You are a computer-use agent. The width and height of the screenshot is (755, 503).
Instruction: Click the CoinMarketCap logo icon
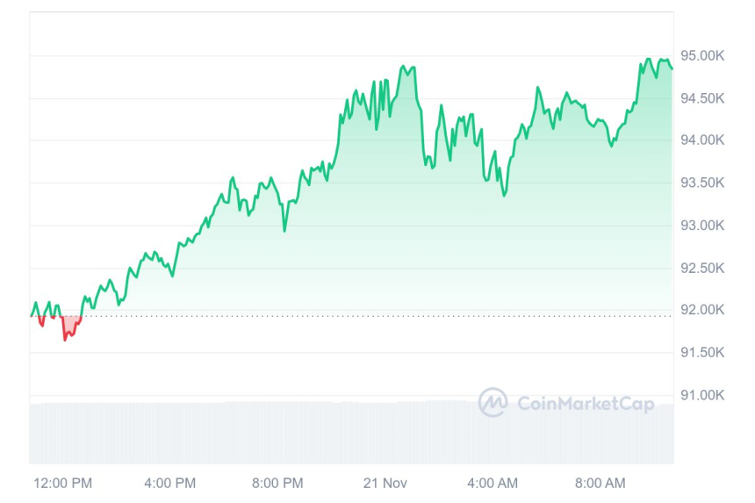pos(493,402)
